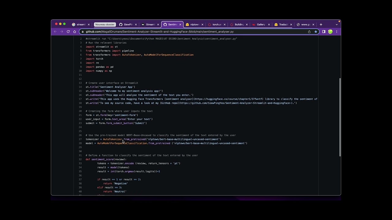Click 'import numpy as np' line
Image resolution: width=392 pixels, height=220 pixels.
click(x=99, y=71)
